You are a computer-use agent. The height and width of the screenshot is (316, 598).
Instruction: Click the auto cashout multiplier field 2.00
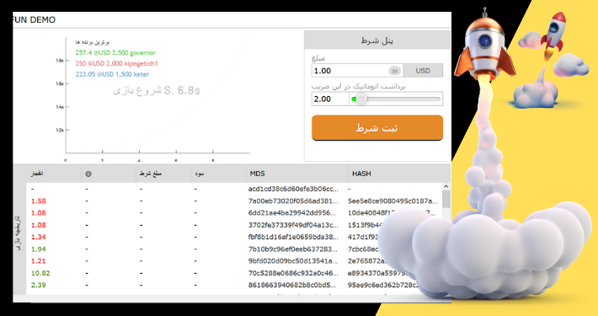coord(330,99)
